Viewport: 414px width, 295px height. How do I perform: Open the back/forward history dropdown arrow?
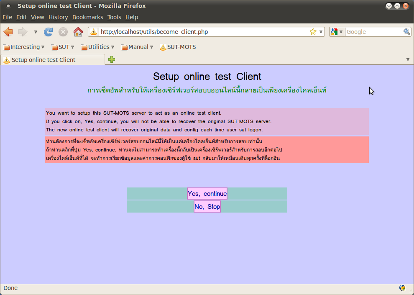(36, 32)
